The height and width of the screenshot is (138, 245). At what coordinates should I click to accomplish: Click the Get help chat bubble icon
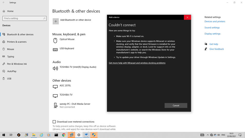206,44
